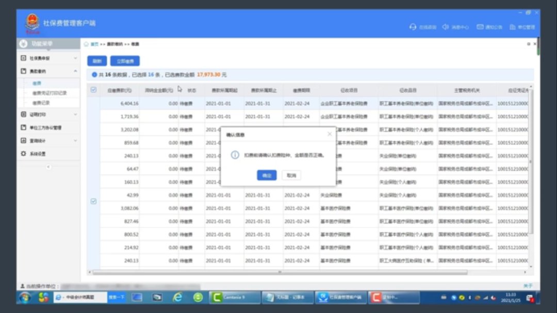Click the blue 确定 button in the dialog

coord(267,176)
